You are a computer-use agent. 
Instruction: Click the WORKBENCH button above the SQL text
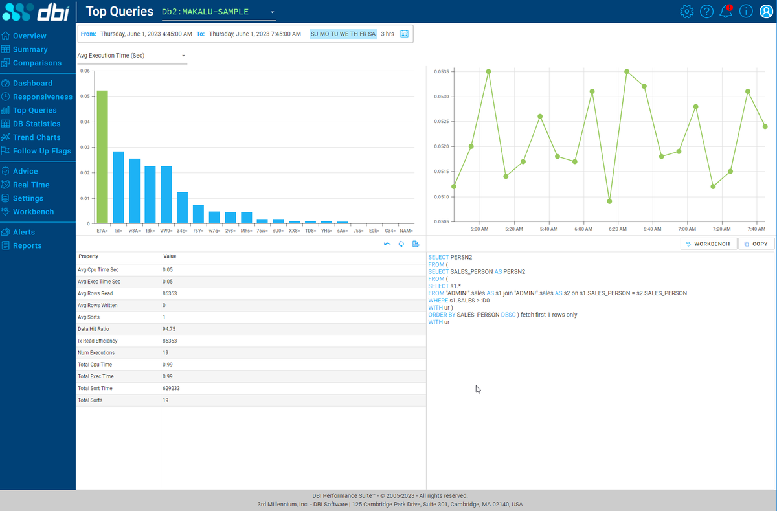708,244
